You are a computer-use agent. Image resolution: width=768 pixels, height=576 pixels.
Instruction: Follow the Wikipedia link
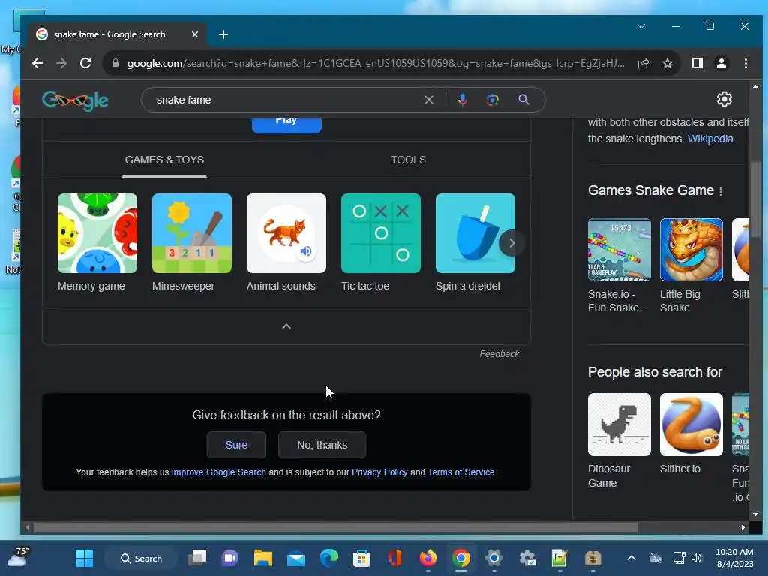pyautogui.click(x=710, y=139)
